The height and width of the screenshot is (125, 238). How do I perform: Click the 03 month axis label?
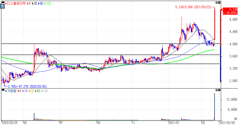203,123
